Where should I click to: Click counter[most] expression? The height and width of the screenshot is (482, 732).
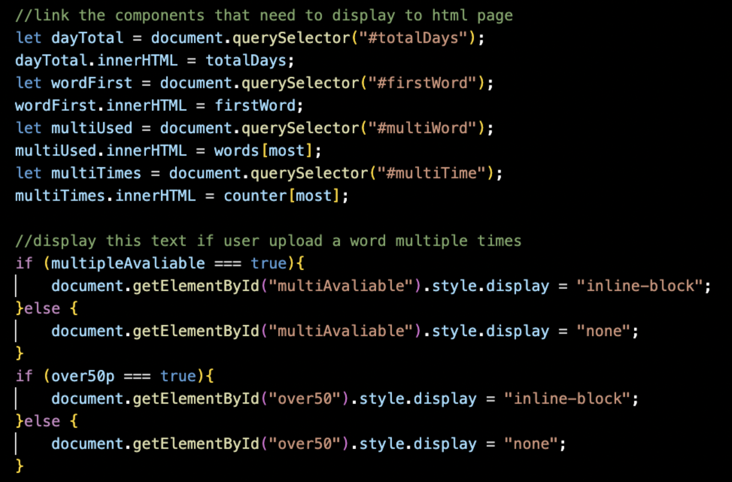(x=282, y=196)
